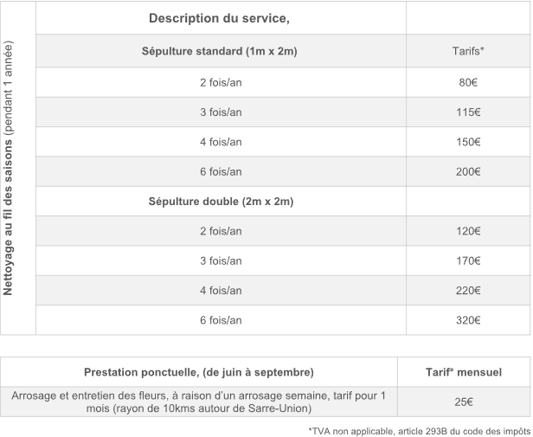Screen dimensions: 533x437
Task: Select the 170€ price cell
Action: click(468, 260)
